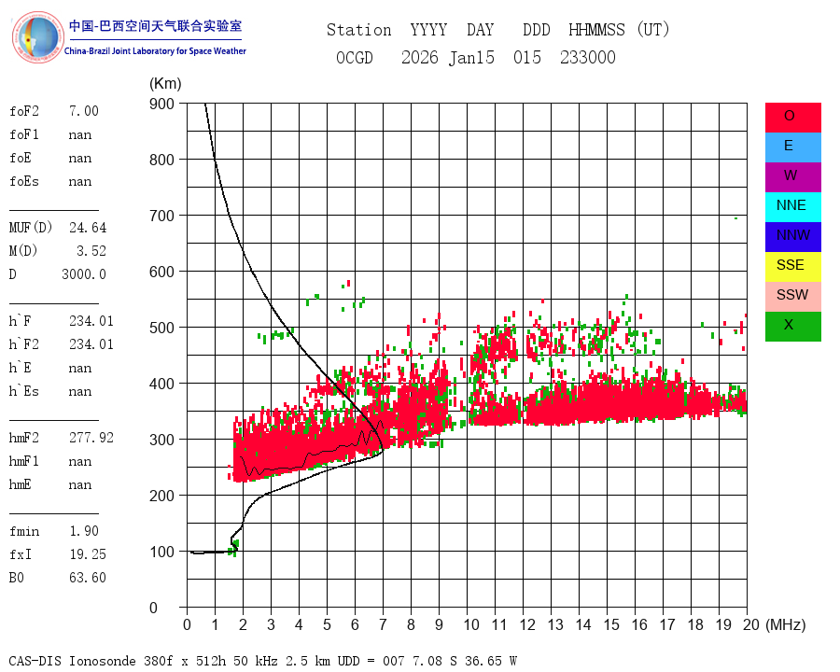The image size is (840, 672).
Task: Click the 100 altitude axis label
Action: pos(161,552)
